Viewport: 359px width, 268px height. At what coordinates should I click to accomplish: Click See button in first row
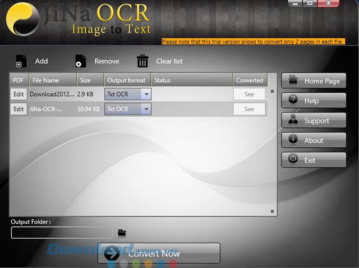(249, 94)
